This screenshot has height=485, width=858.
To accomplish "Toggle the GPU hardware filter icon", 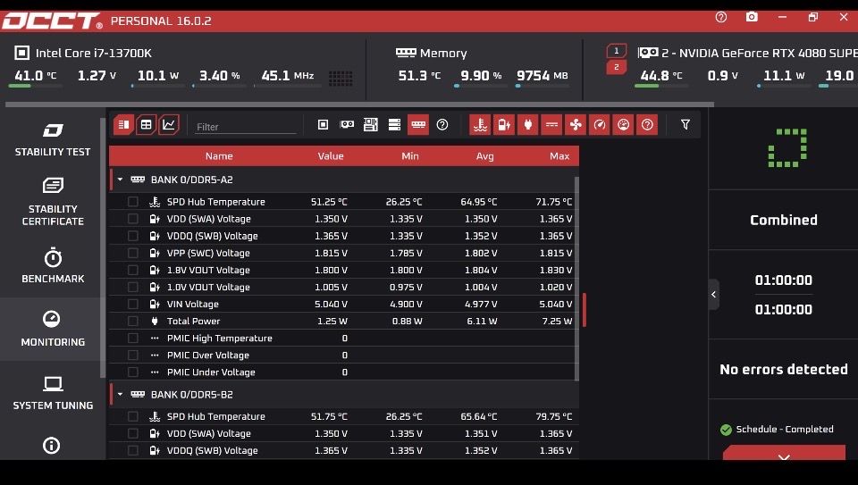I will tap(347, 125).
